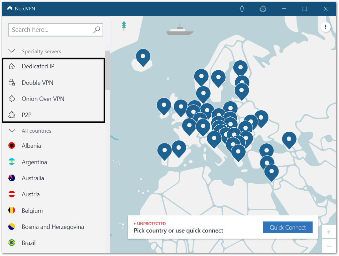This screenshot has width=339, height=256.
Task: Focus the Search here field
Action: [x=55, y=30]
